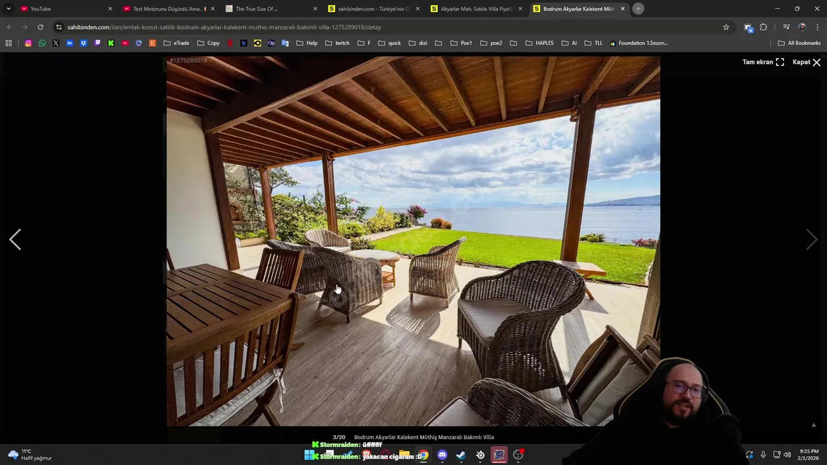Image resolution: width=827 pixels, height=465 pixels.
Task: Open the Behance bookmark icon
Action: (x=70, y=43)
